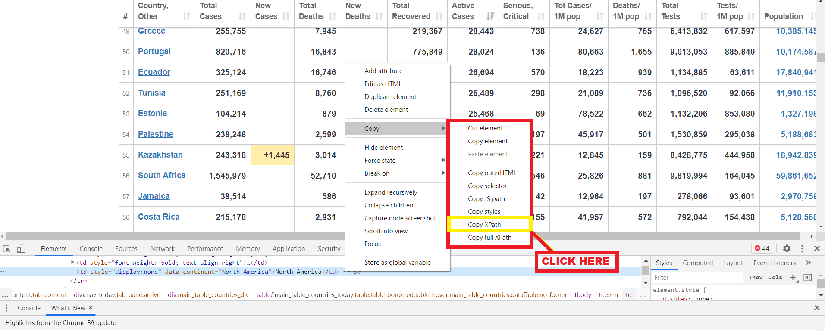This screenshot has width=825, height=331.
Task: Choose Store as global variable
Action: pos(397,262)
